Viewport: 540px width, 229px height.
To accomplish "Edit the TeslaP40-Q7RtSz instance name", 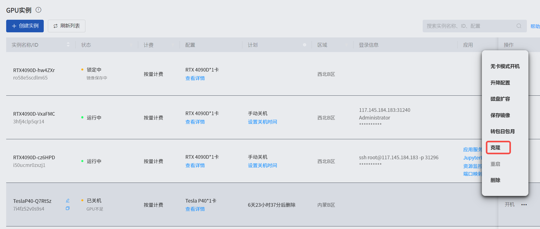I will coord(68,201).
